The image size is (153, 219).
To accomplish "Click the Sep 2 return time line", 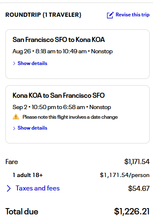I will (62, 107).
